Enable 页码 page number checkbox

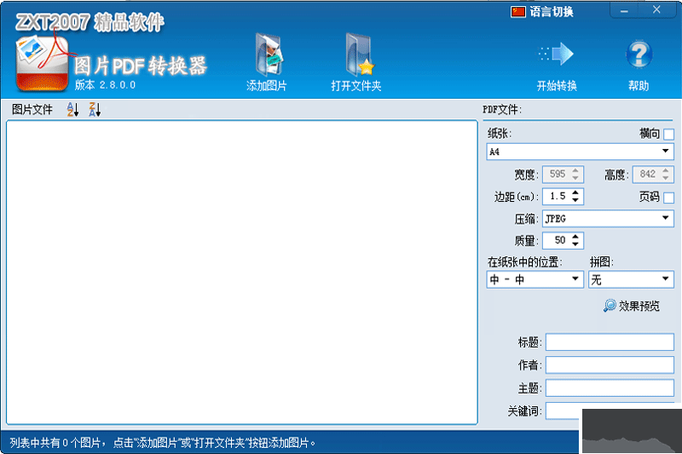[x=669, y=198]
